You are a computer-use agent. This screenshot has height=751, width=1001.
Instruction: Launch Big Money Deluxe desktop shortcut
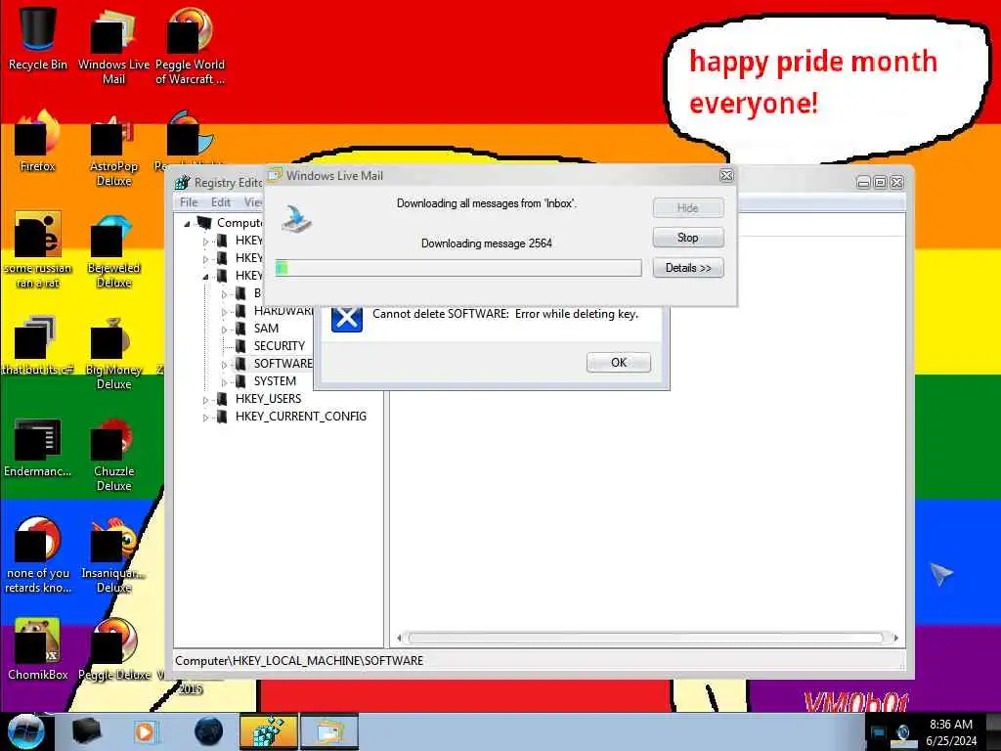pyautogui.click(x=113, y=352)
